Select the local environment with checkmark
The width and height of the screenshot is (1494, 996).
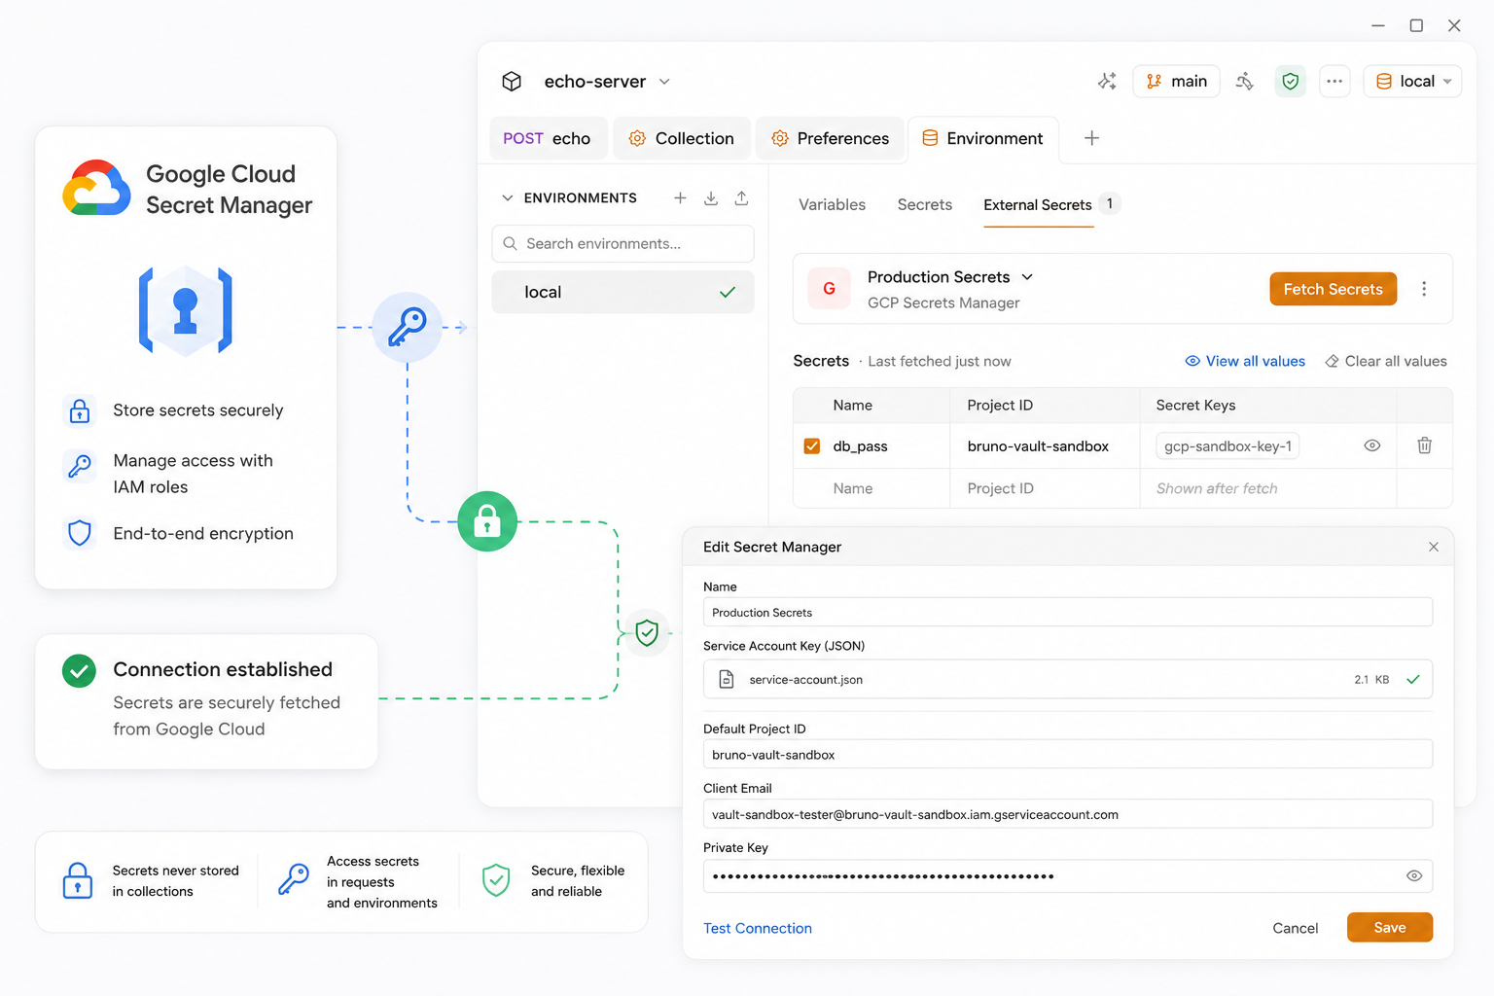(x=622, y=292)
